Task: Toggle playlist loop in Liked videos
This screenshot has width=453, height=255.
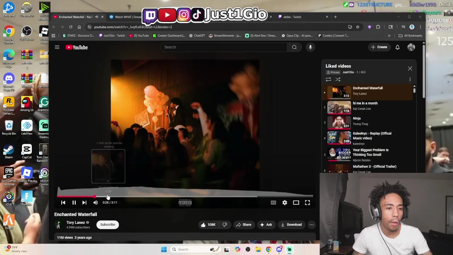Action: coord(328,79)
